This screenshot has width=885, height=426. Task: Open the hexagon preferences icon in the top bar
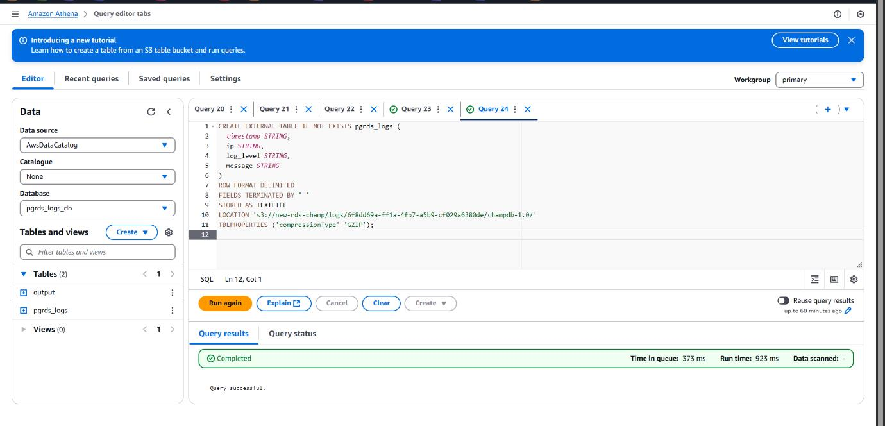point(861,14)
